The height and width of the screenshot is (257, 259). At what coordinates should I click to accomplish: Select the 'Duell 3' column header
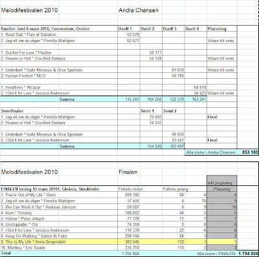170,29
